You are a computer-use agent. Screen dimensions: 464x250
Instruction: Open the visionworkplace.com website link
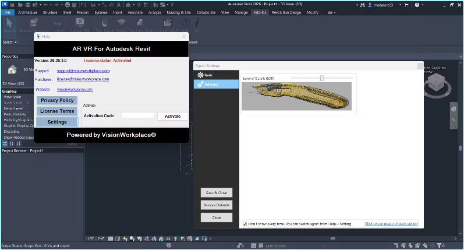(75, 89)
